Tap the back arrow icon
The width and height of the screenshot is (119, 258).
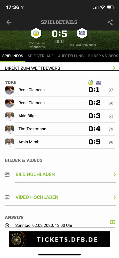(9, 22)
